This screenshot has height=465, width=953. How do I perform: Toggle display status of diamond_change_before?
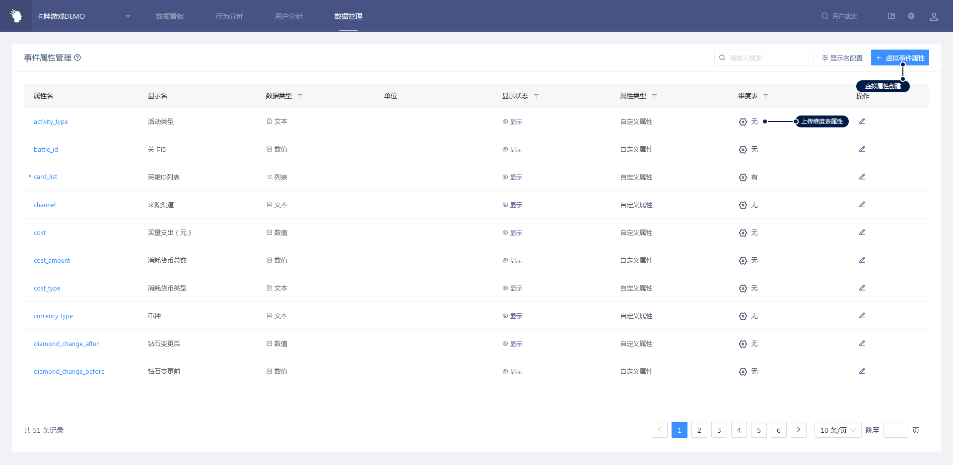pyautogui.click(x=512, y=371)
